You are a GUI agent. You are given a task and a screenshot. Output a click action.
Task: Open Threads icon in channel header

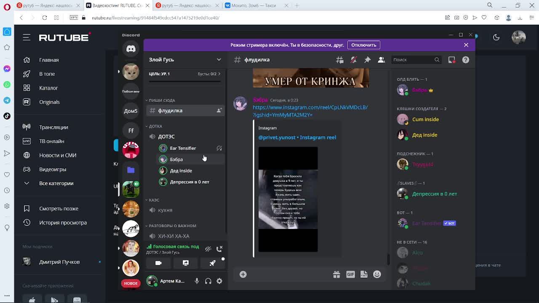pyautogui.click(x=339, y=60)
